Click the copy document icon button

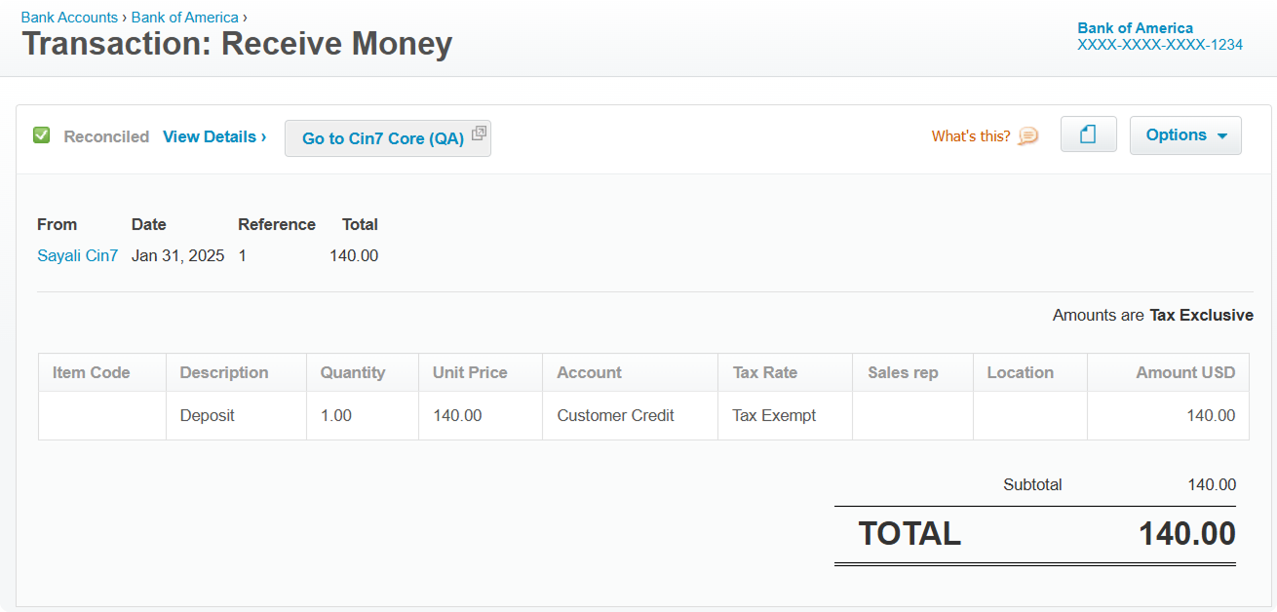point(1088,135)
